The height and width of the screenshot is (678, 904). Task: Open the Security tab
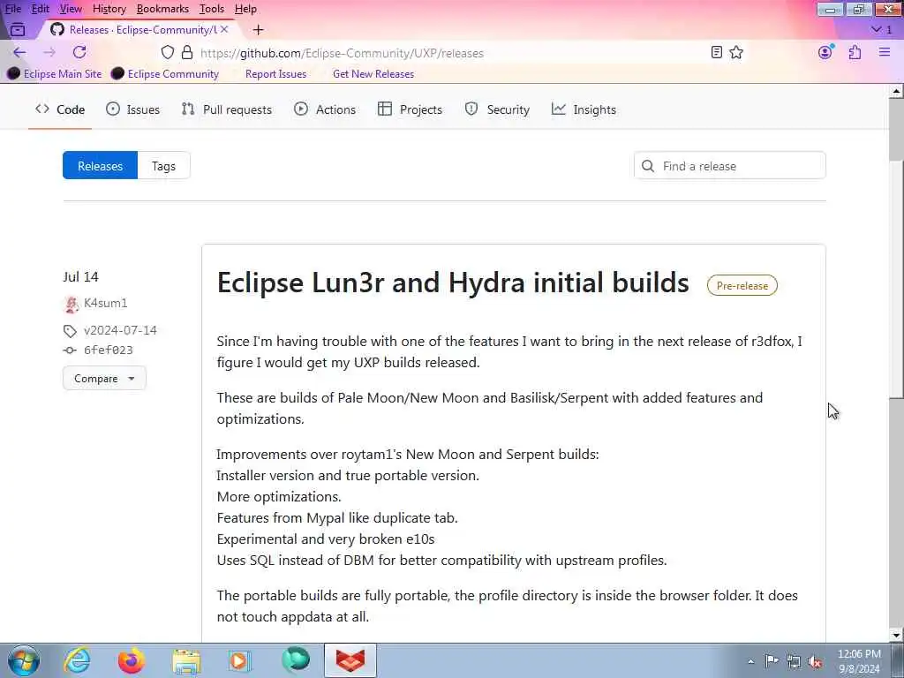(497, 109)
